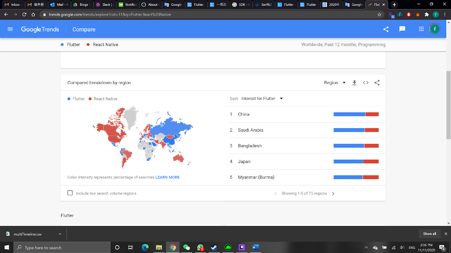Click the page's vertical scrollbar
451x253 pixels.
pos(448,105)
